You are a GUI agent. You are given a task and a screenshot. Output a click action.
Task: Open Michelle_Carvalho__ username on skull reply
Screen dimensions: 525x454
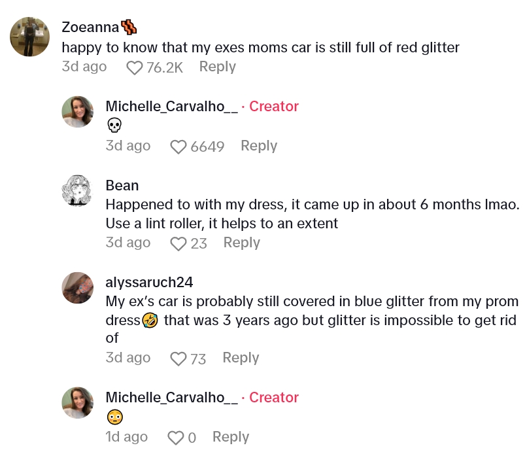(171, 106)
